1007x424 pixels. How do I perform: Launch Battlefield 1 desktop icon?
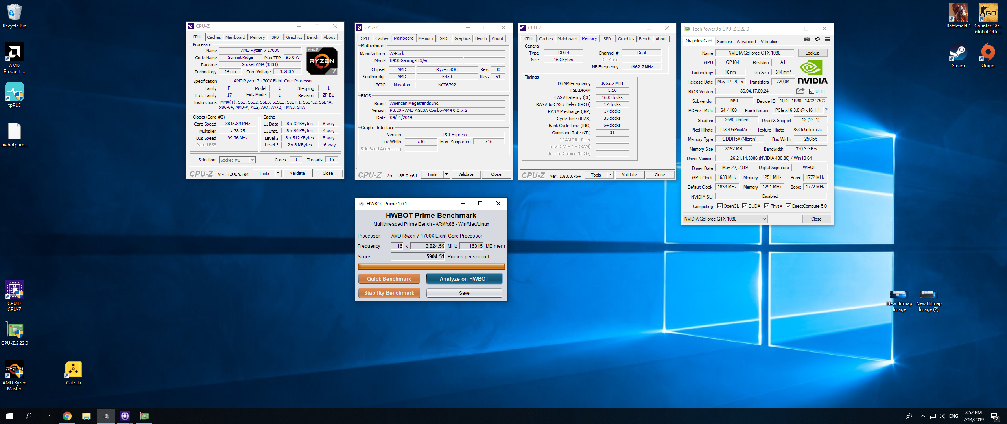[x=958, y=16]
